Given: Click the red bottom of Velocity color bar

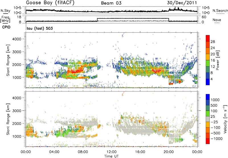Looking at the screenshot, I should pyautogui.click(x=208, y=141).
